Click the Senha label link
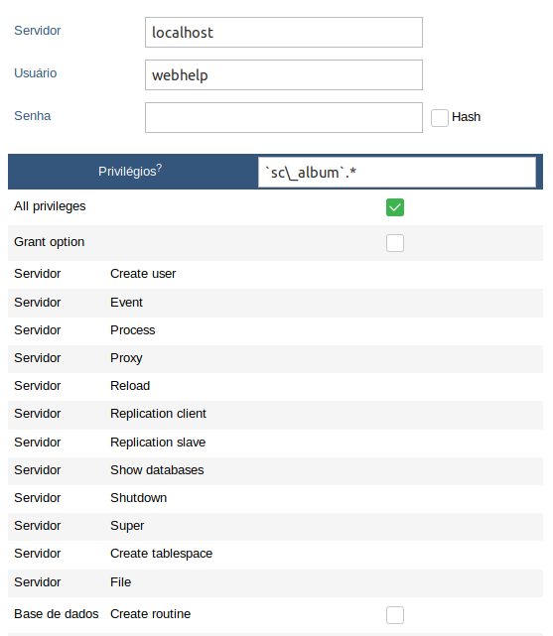 click(33, 116)
